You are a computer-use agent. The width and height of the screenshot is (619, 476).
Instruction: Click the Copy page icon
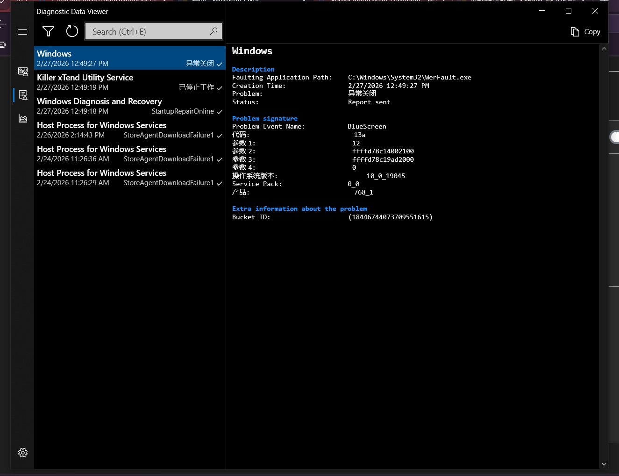[575, 32]
